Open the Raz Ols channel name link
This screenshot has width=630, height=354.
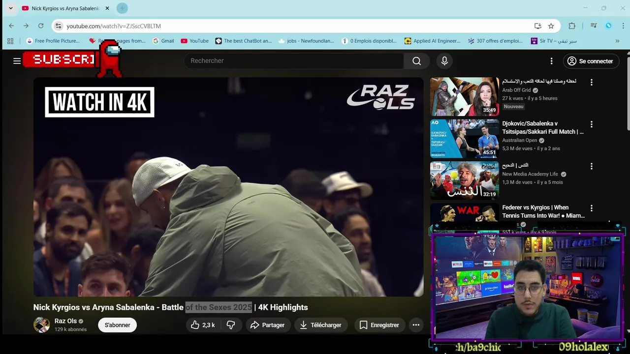click(65, 321)
